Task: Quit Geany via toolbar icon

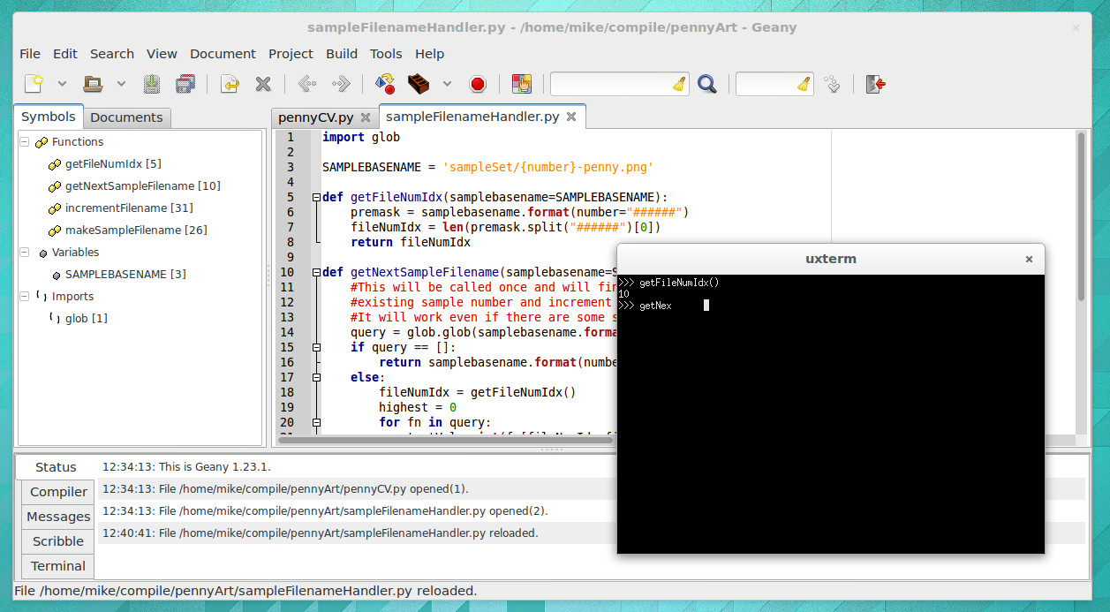Action: click(874, 83)
